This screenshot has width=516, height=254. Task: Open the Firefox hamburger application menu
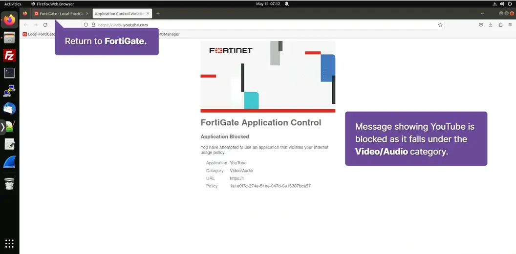(510, 25)
